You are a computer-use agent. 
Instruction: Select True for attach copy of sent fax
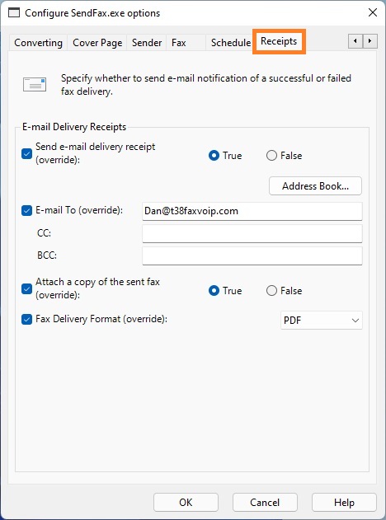point(214,291)
